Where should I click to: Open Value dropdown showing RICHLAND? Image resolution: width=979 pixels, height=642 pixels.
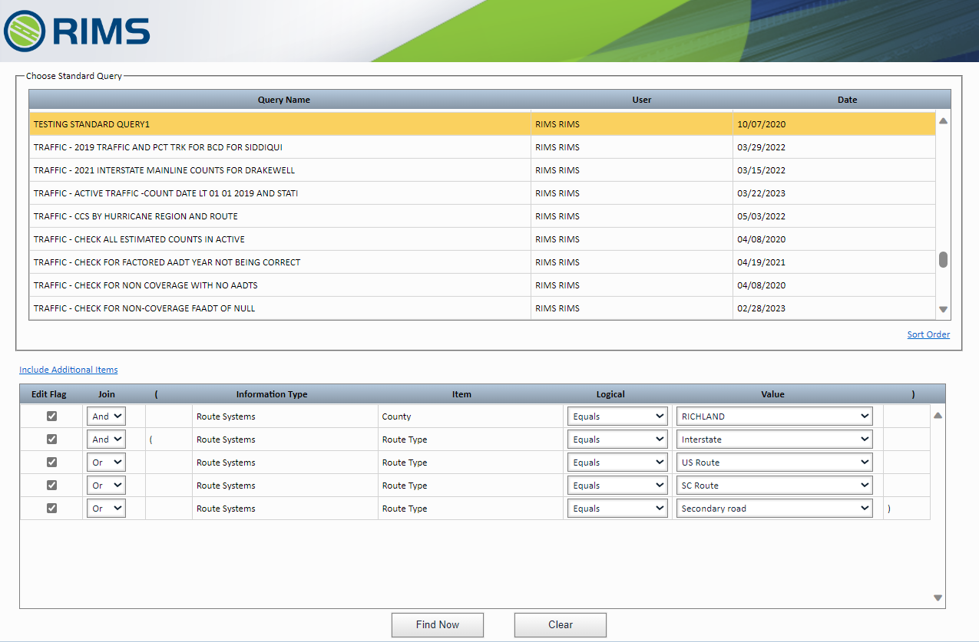[x=774, y=416]
